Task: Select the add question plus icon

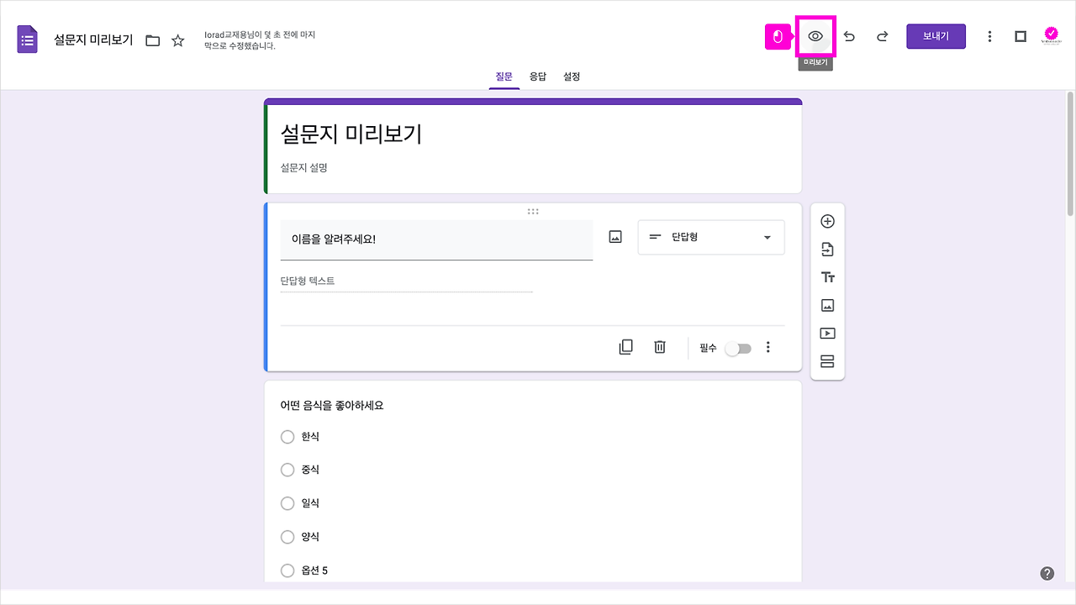Action: 827,220
